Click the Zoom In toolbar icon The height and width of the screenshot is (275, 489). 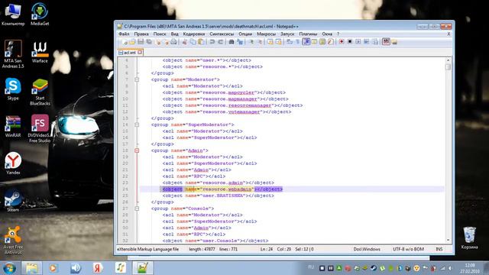pos(251,42)
